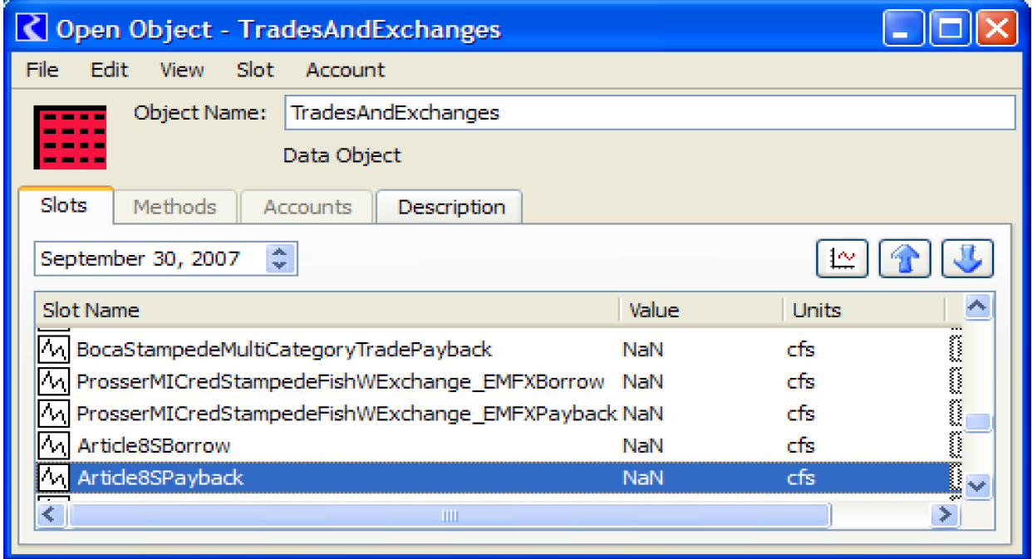Click date stepper arrows beside September 30, 2007
Viewport: 1032px width, 559px height.
point(280,259)
